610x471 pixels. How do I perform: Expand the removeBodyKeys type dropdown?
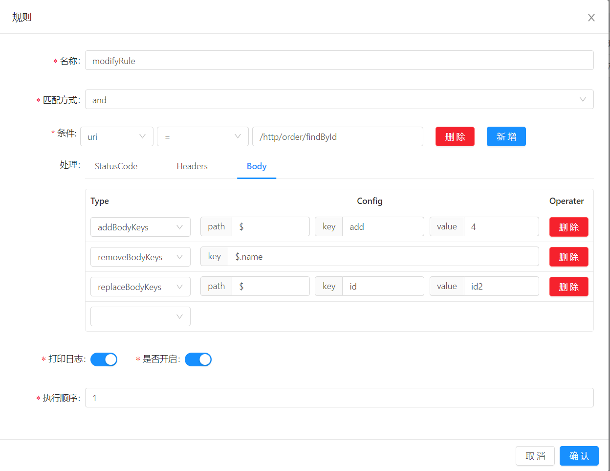(x=140, y=257)
